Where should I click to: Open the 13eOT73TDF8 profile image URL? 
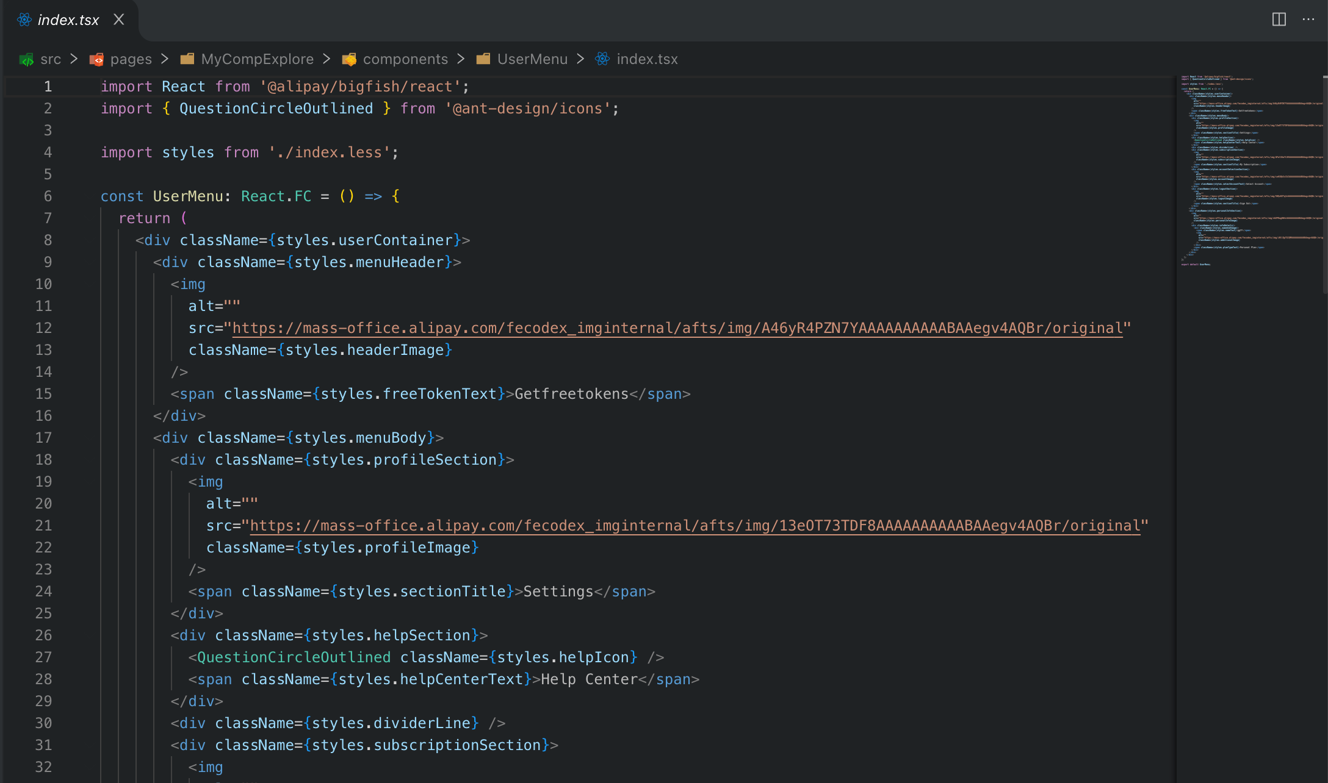695,526
